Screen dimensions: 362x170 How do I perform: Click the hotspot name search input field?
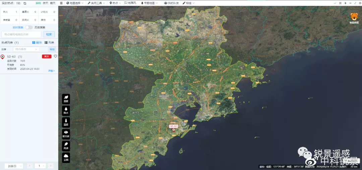click(21, 34)
